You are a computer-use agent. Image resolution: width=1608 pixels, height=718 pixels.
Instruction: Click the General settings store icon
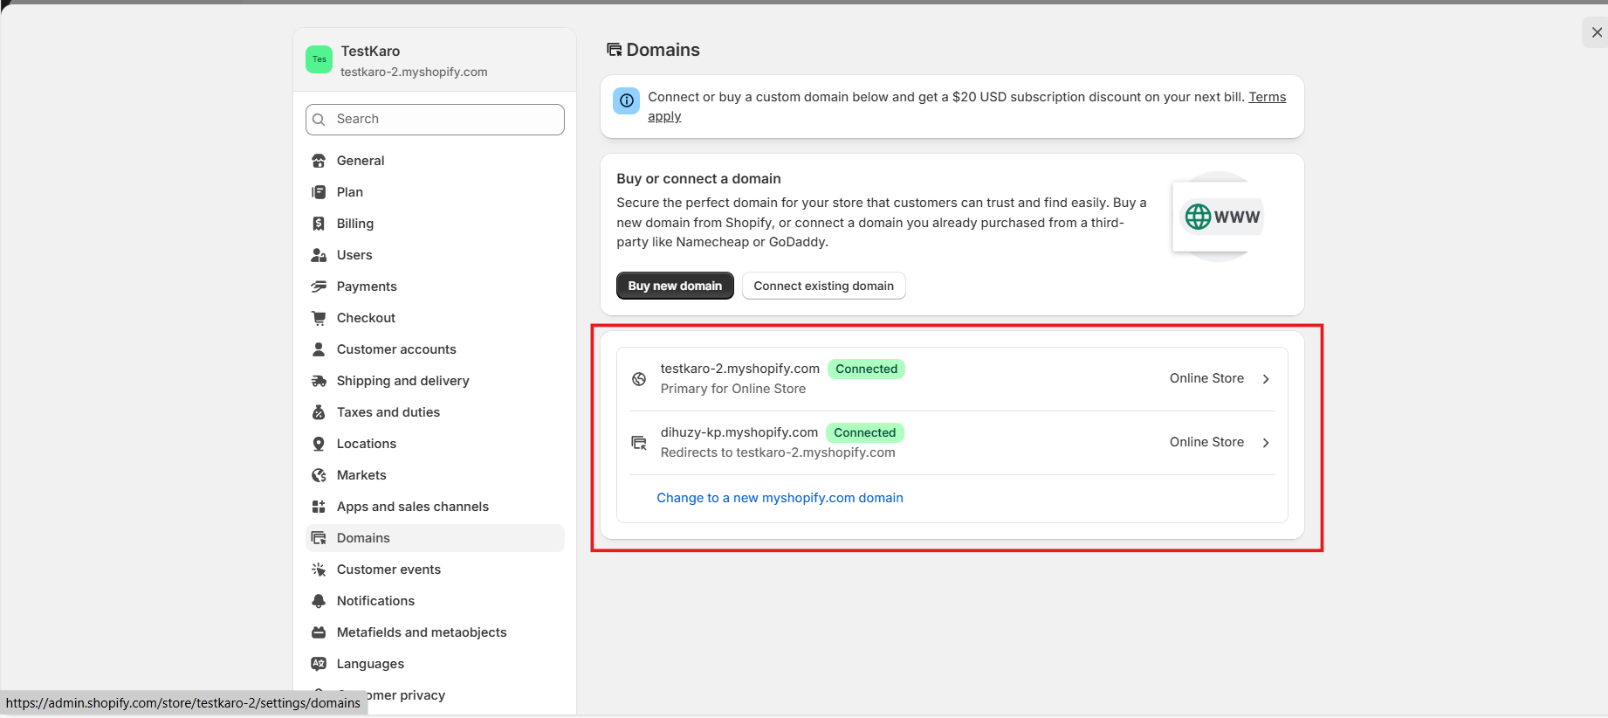pyautogui.click(x=319, y=161)
